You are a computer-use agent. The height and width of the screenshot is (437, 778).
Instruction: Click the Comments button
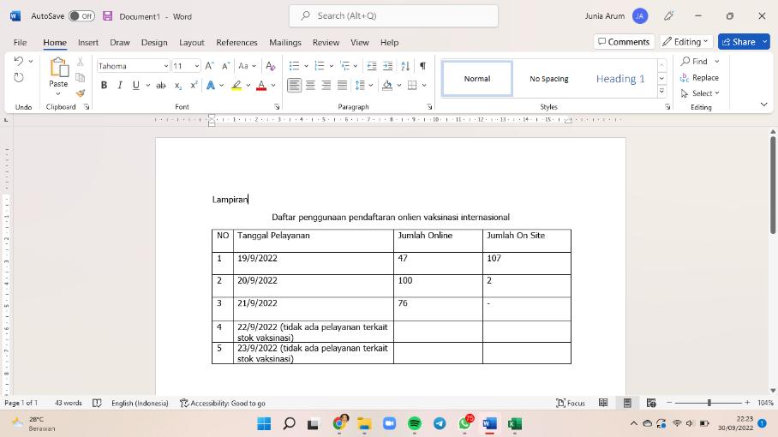coord(624,42)
